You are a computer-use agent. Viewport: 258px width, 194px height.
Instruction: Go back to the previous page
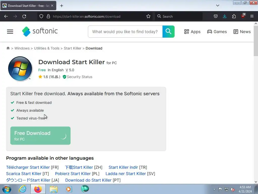6,16
